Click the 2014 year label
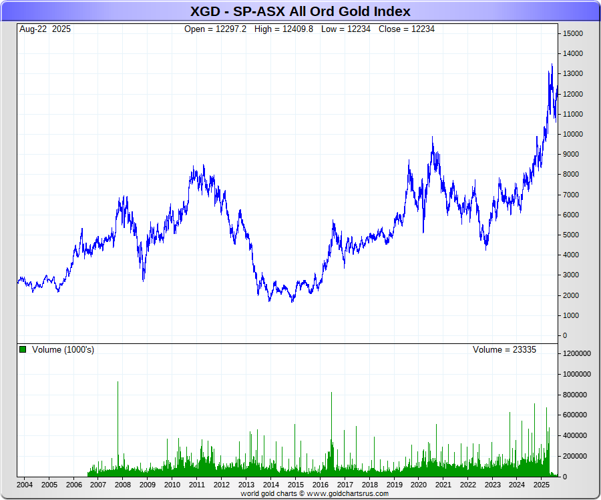Image resolution: width=601 pixels, height=500 pixels. (271, 485)
